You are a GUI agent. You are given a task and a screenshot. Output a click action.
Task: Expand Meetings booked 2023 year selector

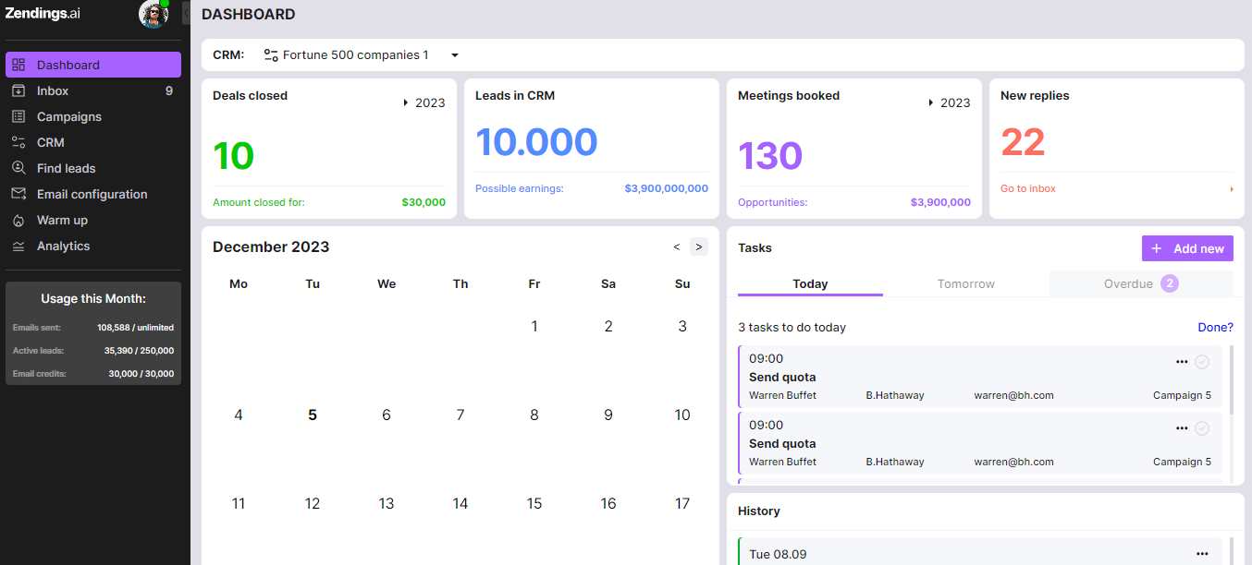click(x=950, y=102)
